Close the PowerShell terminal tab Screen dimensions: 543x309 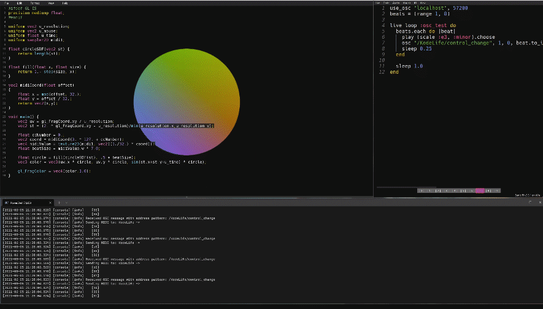(x=50, y=203)
